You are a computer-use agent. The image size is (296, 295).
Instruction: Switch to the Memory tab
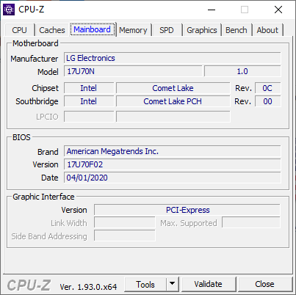(133, 30)
